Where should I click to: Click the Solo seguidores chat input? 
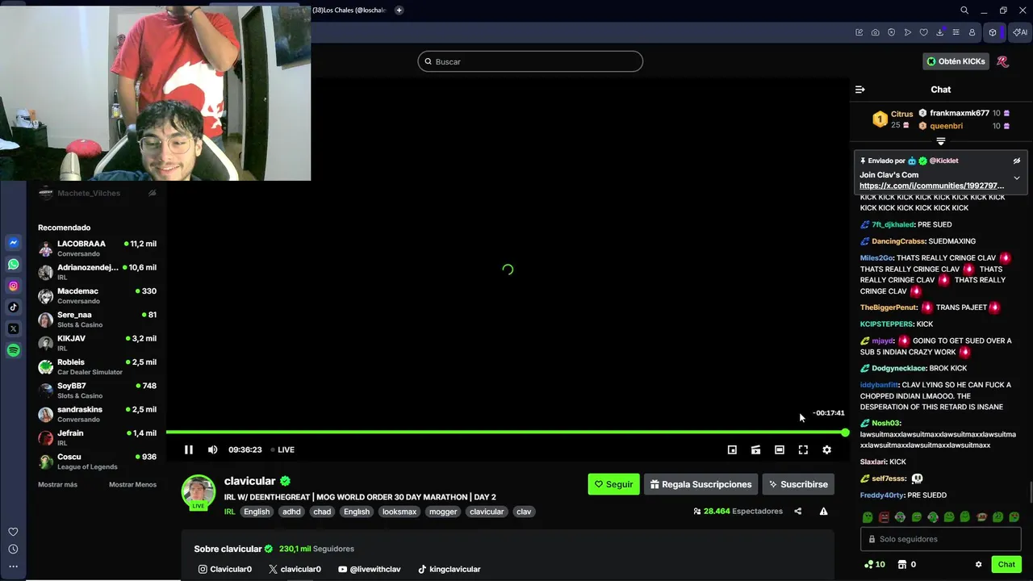[x=941, y=539]
